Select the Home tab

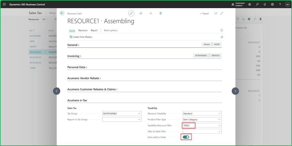click(x=72, y=30)
